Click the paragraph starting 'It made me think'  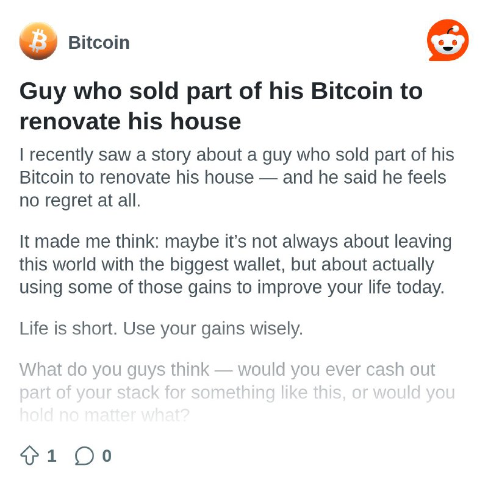235,264
